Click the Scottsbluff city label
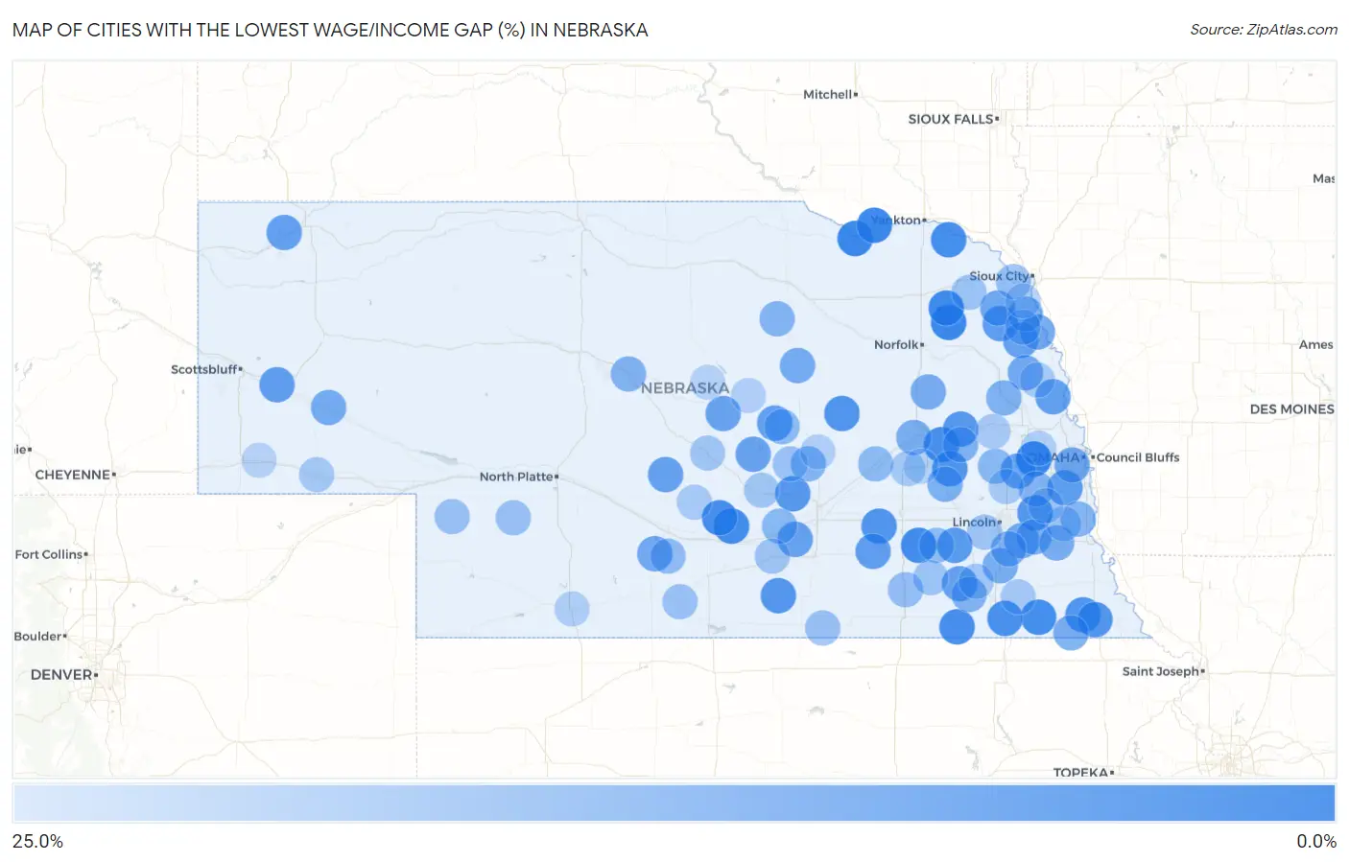This screenshot has height=862, width=1349. [x=205, y=369]
